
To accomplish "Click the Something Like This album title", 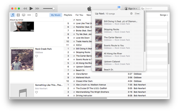I will tap(49, 85).
